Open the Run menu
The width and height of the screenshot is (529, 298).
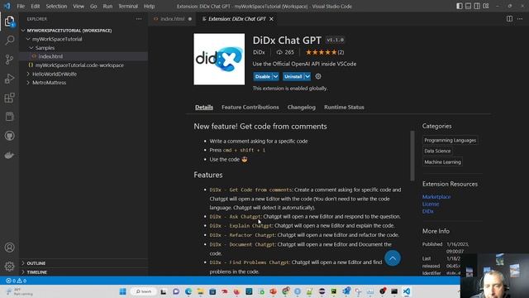[x=107, y=6]
